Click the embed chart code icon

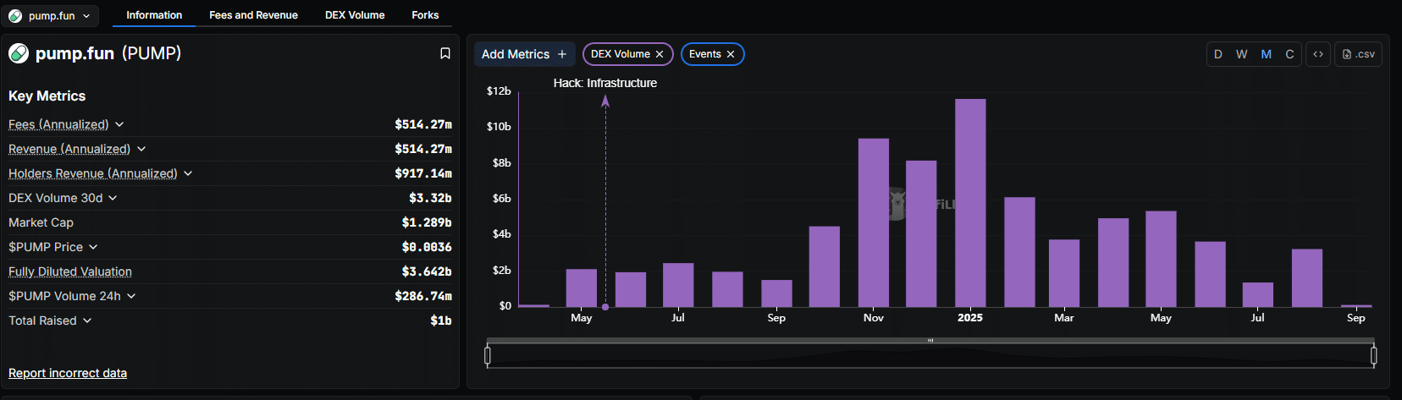point(1318,54)
